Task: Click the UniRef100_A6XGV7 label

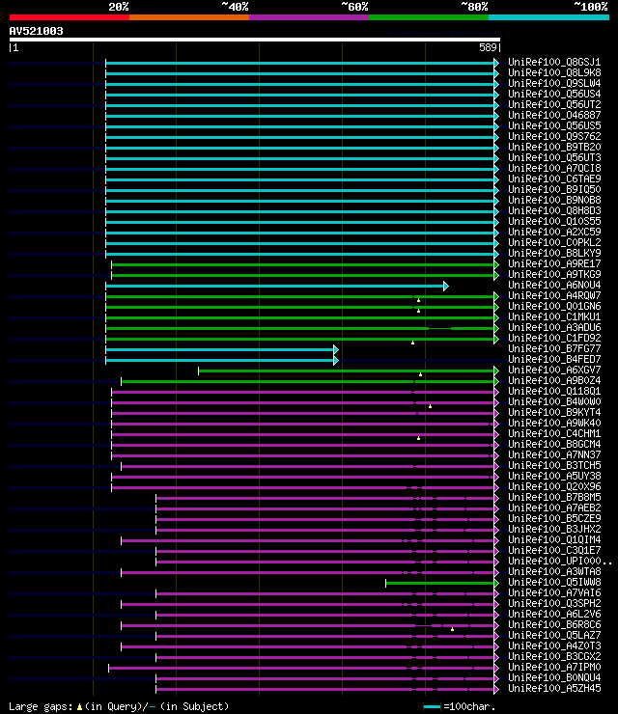Action: 554,370
